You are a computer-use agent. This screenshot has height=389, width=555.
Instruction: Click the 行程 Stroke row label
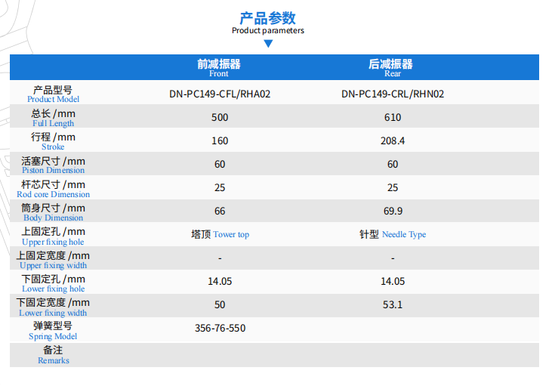point(53,141)
